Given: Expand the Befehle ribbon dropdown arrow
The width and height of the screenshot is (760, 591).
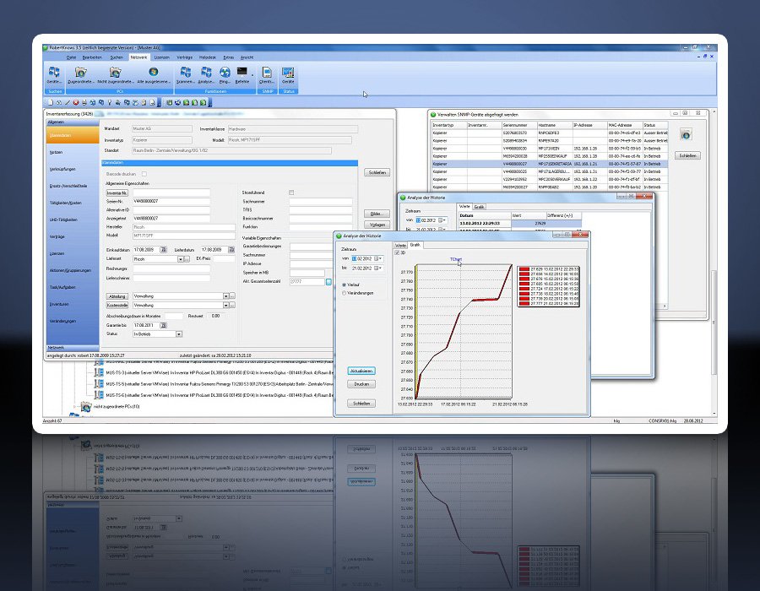Looking at the screenshot, I should pos(252,75).
